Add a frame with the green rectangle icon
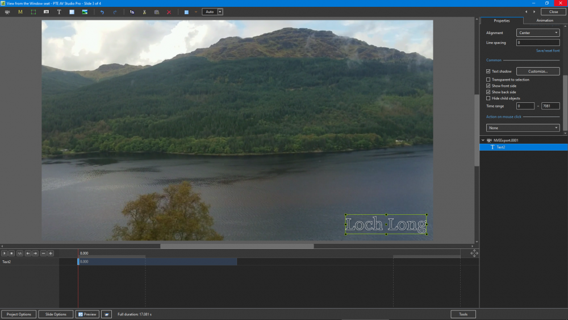Screen dimensions: 568x320 tap(33, 12)
